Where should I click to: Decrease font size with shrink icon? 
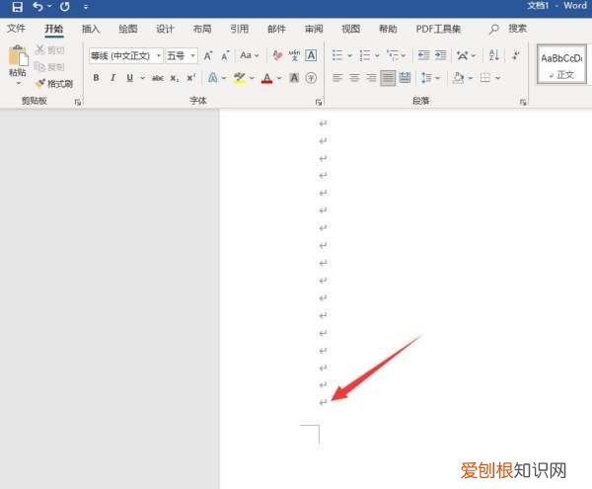[x=225, y=56]
